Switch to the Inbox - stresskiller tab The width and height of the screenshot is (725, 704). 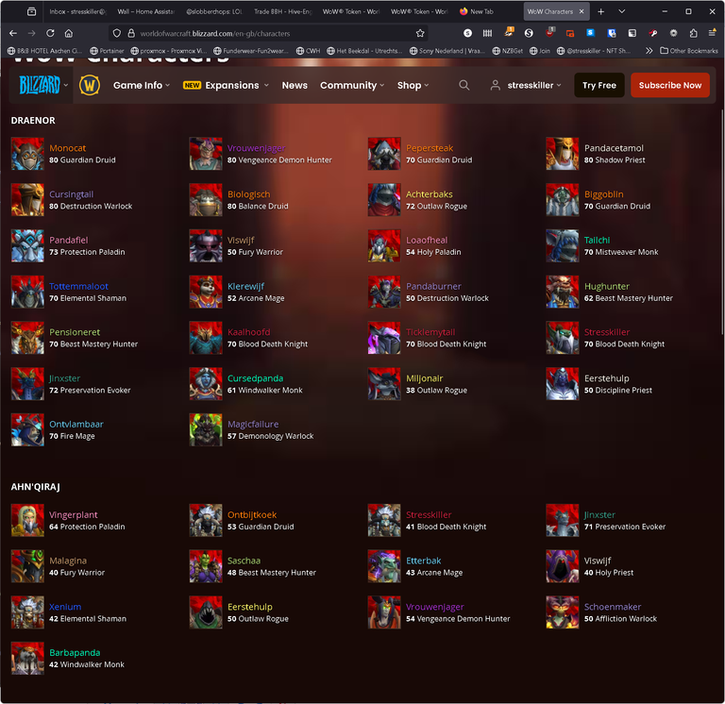pyautogui.click(x=77, y=11)
